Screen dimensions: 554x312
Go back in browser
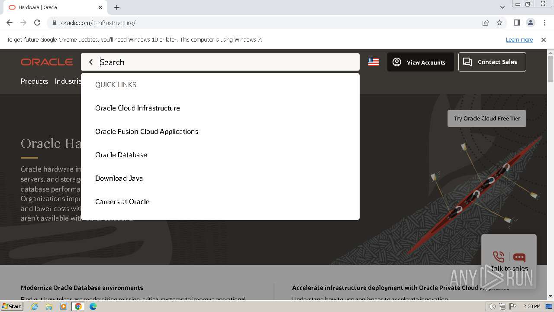[x=10, y=23]
